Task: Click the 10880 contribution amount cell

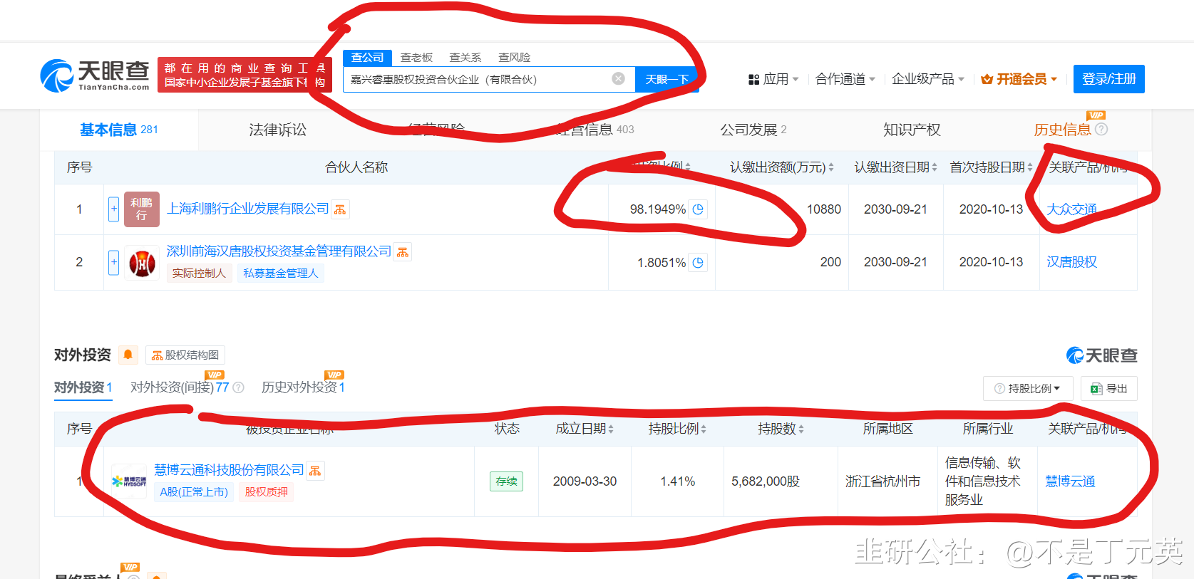Action: 782,209
